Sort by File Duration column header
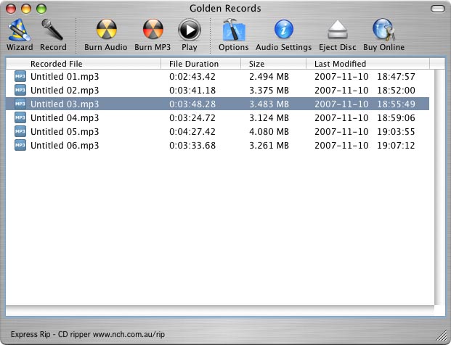Viewport: 451px width, 345px height. [x=200, y=64]
